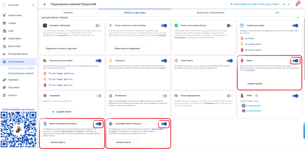Click the Укрпошта yellow pin card icon
This screenshot has height=149, width=305.
pyautogui.click(x=110, y=60)
